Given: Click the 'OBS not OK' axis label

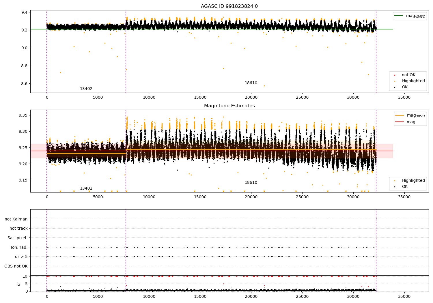Looking at the screenshot, I should pos(16,266).
